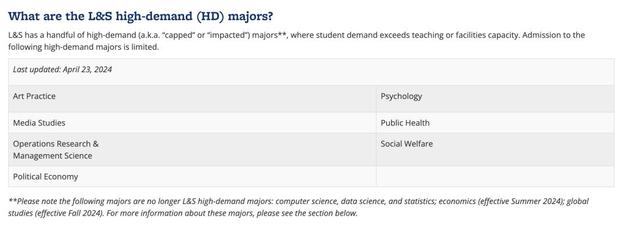Image resolution: width=627 pixels, height=226 pixels.
Task: Select Operations Research & Management Science cell
Action: tap(192, 150)
